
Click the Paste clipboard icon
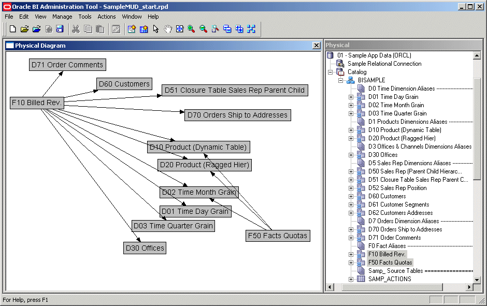[x=100, y=29]
